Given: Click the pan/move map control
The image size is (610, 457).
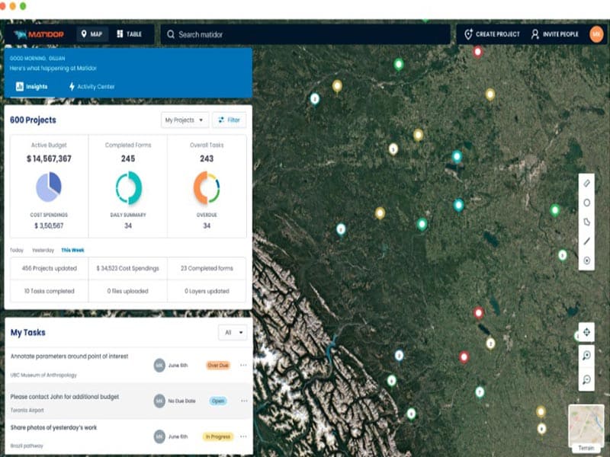Looking at the screenshot, I should (586, 332).
